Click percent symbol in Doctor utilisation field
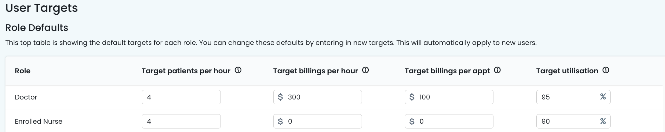The width and height of the screenshot is (665, 132). [603, 97]
